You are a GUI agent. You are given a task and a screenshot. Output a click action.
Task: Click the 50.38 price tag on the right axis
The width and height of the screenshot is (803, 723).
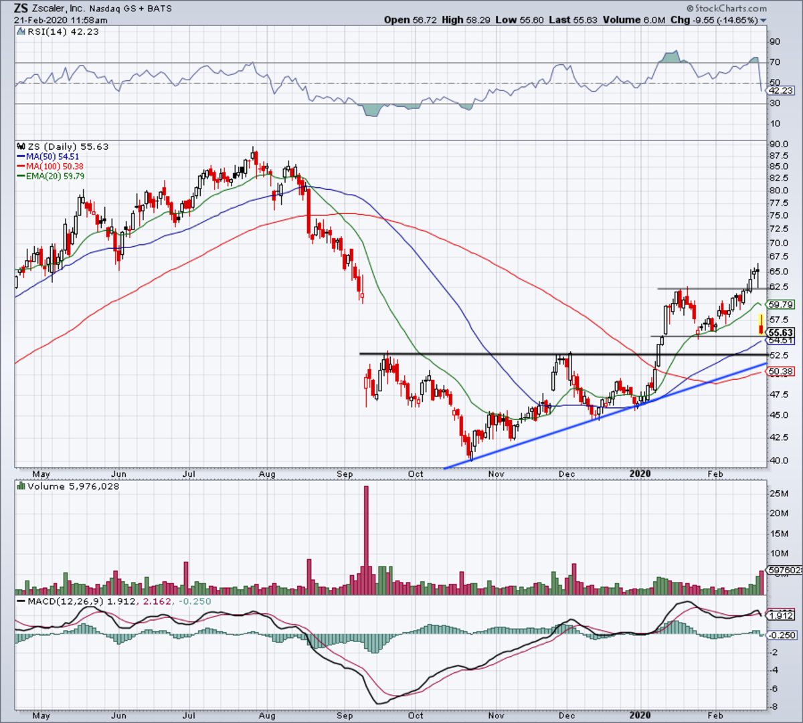coord(781,371)
